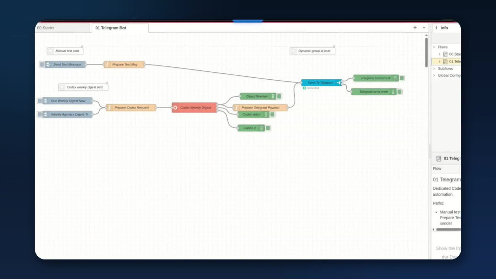The width and height of the screenshot is (496, 279).
Task: Click the Codex stderr debug list icon
Action: [x=266, y=114]
